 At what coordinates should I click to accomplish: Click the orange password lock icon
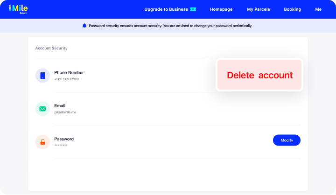[x=42, y=142]
